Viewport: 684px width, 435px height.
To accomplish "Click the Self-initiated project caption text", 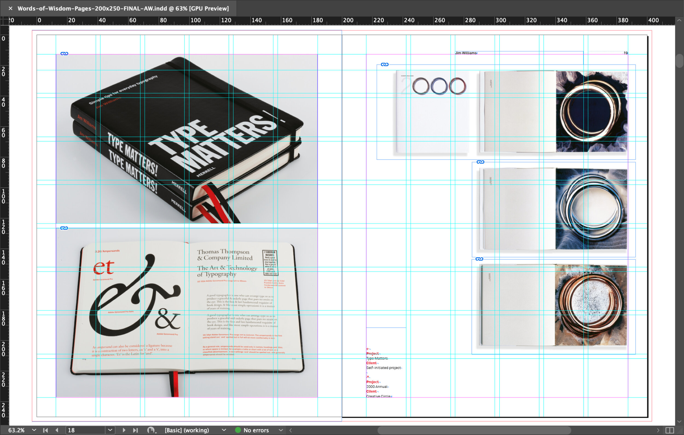I will 384,368.
